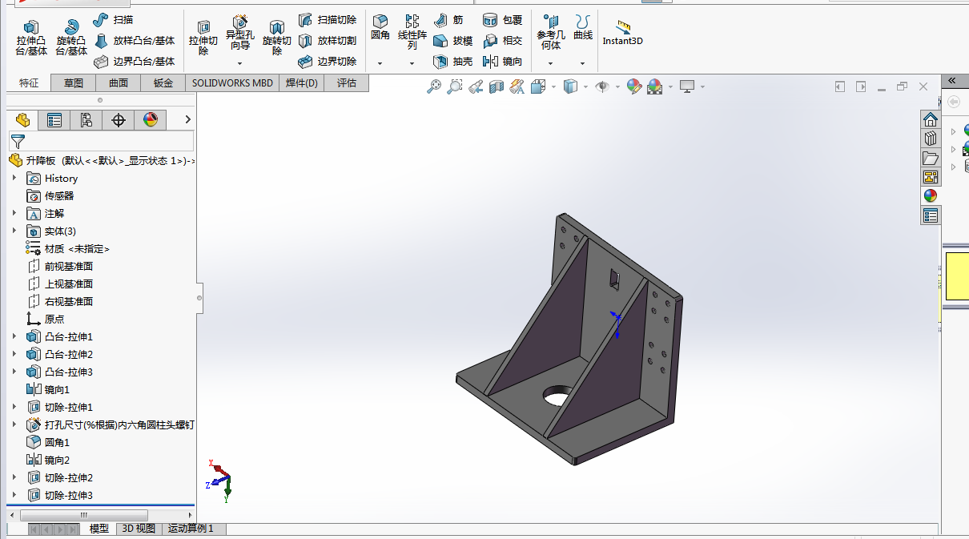Click the 边界切除 boundary cut tool

(x=328, y=62)
